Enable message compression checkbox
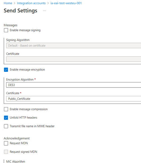 coord(6,109)
